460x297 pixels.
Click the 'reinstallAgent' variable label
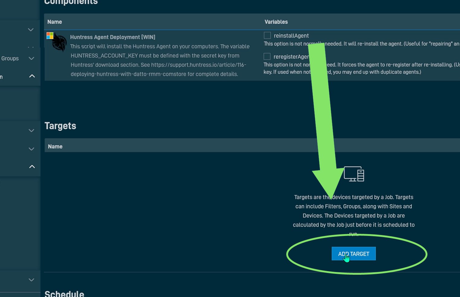pos(291,36)
